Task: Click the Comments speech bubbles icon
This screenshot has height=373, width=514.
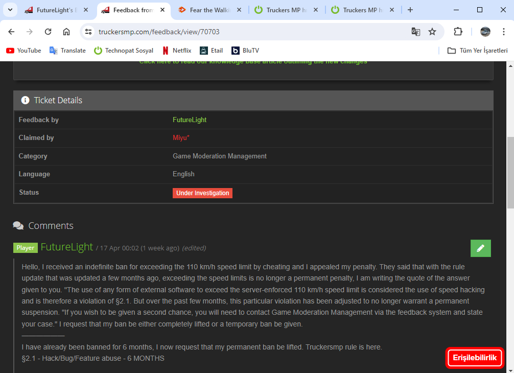Action: [18, 225]
